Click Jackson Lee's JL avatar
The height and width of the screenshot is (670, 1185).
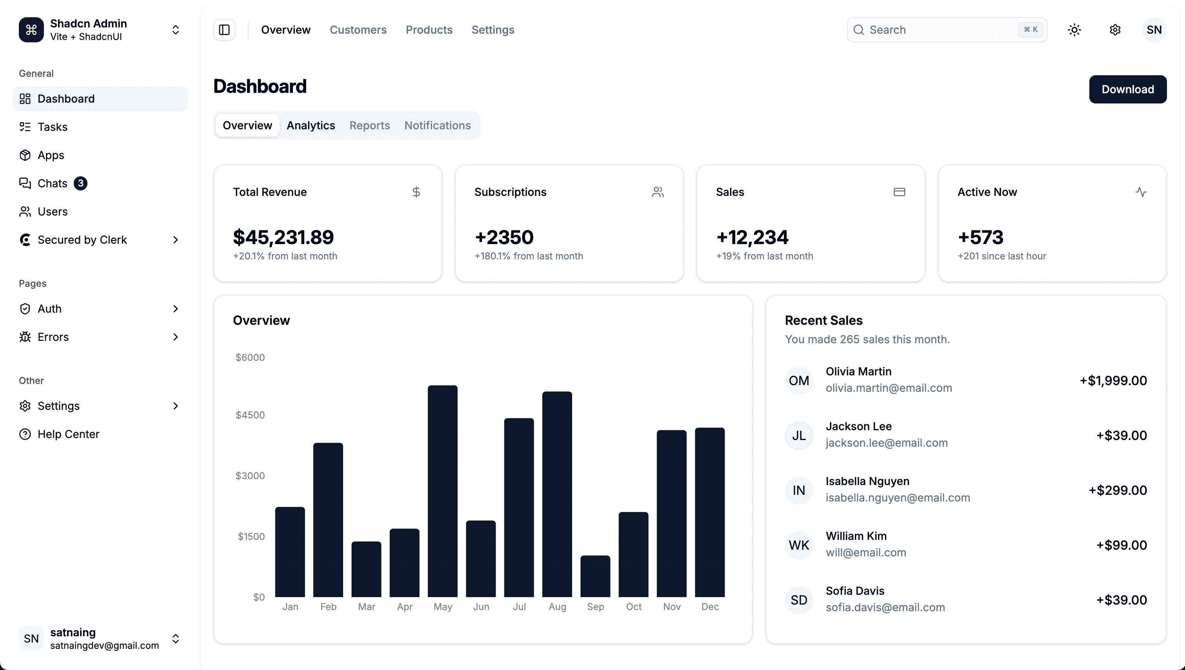(x=799, y=435)
